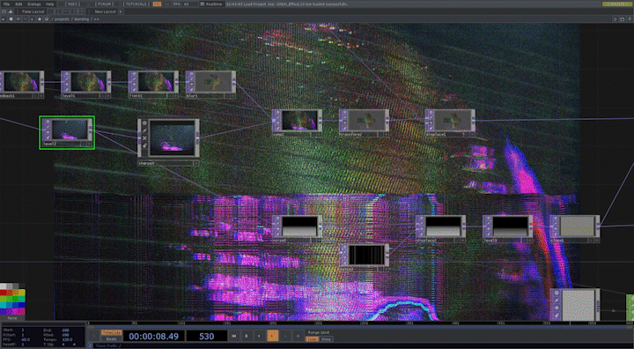Open the Dialogs menu
The width and height of the screenshot is (634, 349).
point(34,4)
